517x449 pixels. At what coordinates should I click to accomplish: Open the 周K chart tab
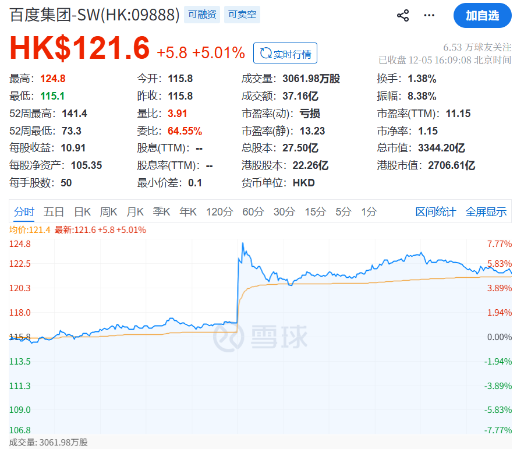109,212
